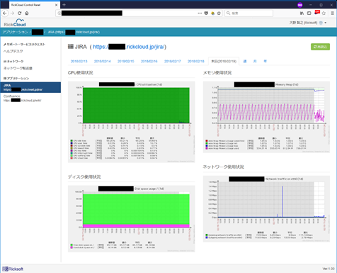Screen dimensions: 337x273
Task: Click the green reload button
Action: tap(320, 47)
